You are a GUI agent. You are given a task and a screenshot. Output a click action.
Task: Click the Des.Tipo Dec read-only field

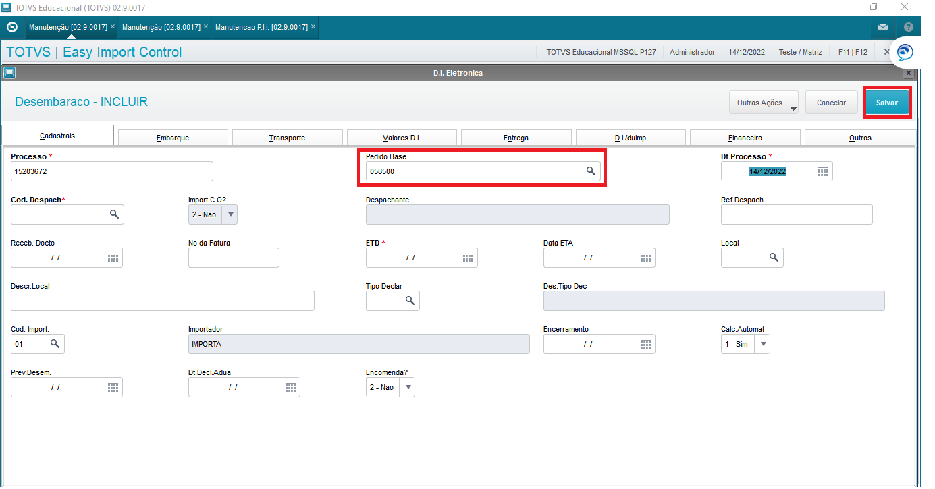[714, 301]
